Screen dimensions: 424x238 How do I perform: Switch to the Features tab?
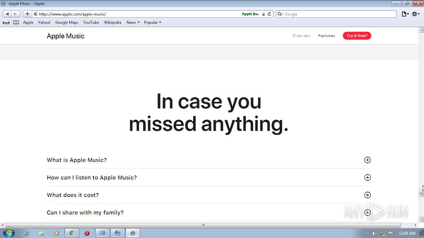(327, 36)
